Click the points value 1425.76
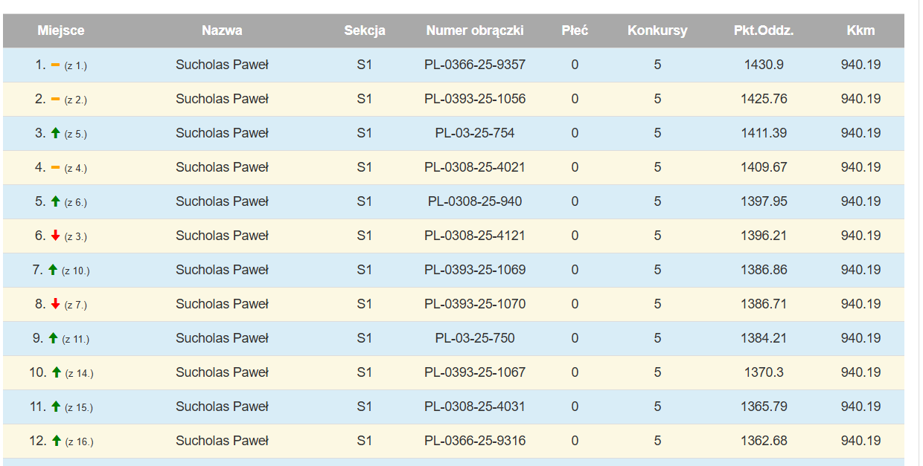 point(764,99)
